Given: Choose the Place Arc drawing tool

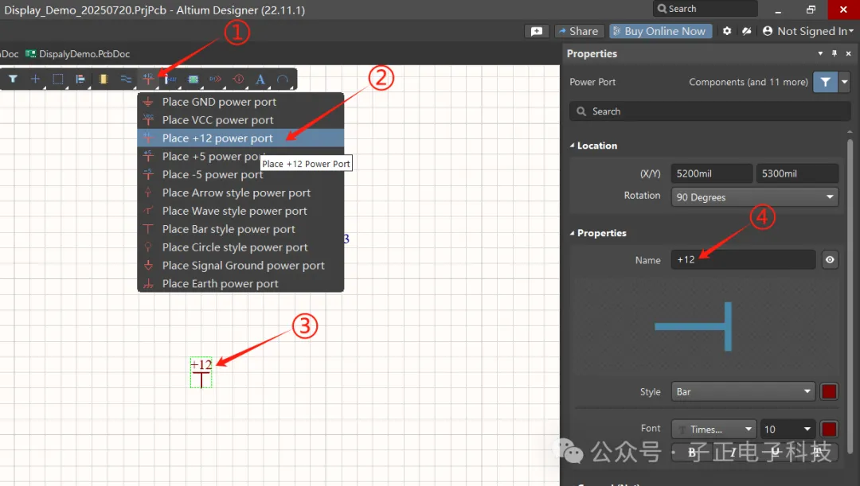Looking at the screenshot, I should click(x=283, y=79).
